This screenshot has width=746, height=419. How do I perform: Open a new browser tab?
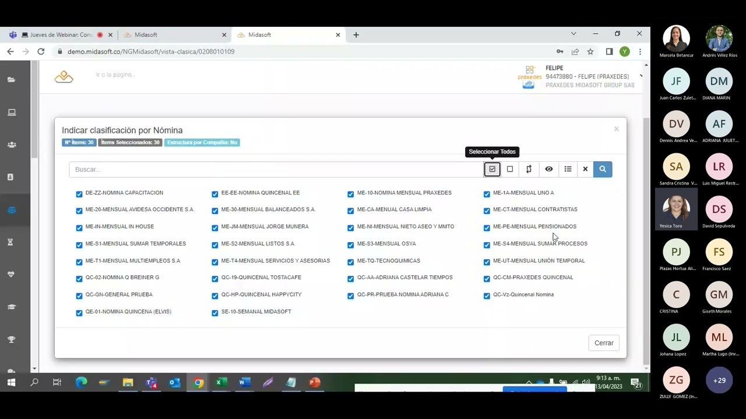[356, 35]
